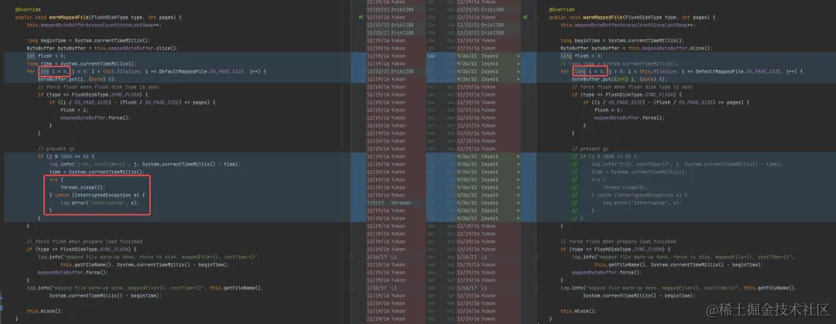836x324 pixels.
Task: Click '// prevent gc' comment in right pane
Action: coord(590,148)
